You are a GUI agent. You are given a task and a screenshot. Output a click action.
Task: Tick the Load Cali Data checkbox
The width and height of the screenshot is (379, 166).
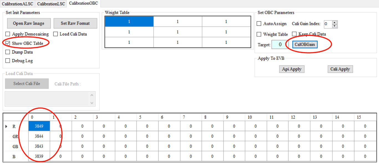pyautogui.click(x=55, y=34)
